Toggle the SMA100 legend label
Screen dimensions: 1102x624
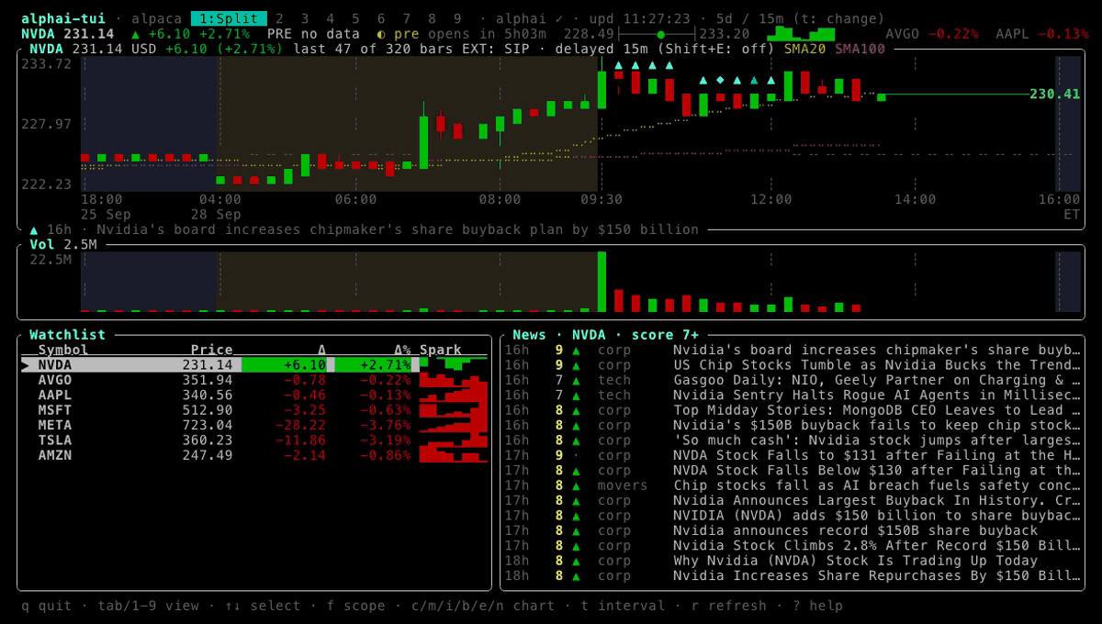[x=860, y=49]
